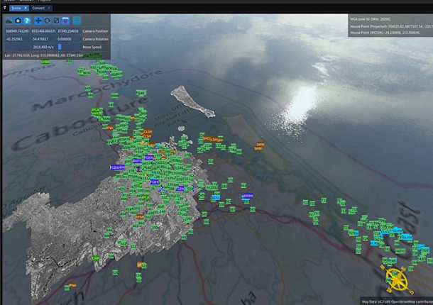Select the scale gizmo tool

pyautogui.click(x=56, y=21)
